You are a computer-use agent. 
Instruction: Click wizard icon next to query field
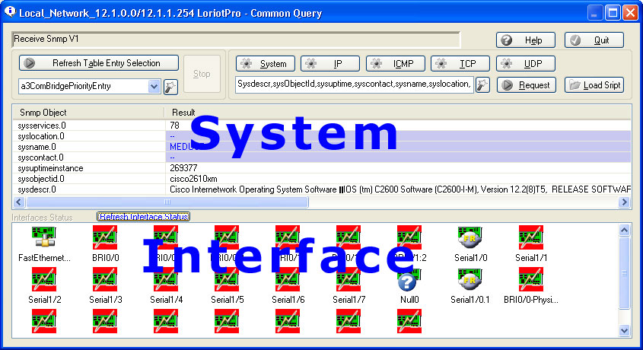(x=482, y=84)
